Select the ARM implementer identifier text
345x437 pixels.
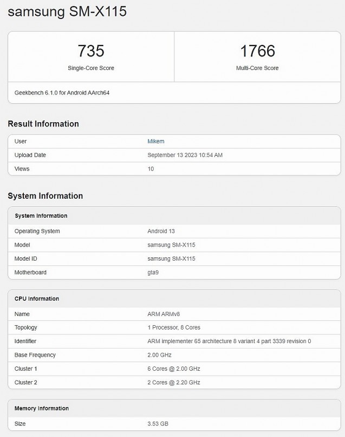(x=229, y=341)
